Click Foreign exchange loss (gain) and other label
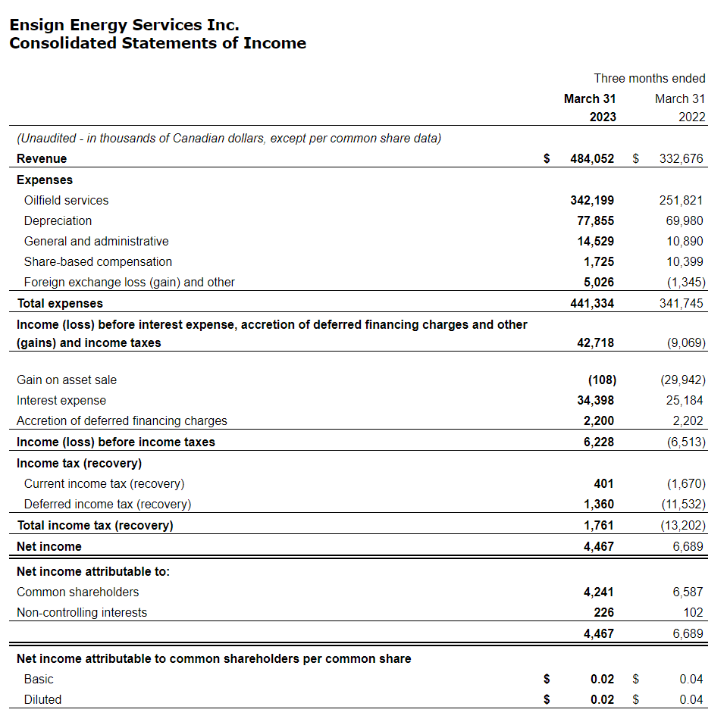This screenshot has height=722, width=727. 129,283
